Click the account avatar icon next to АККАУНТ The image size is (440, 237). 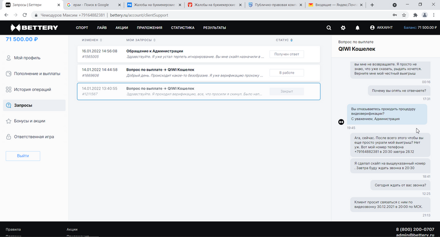point(372,27)
